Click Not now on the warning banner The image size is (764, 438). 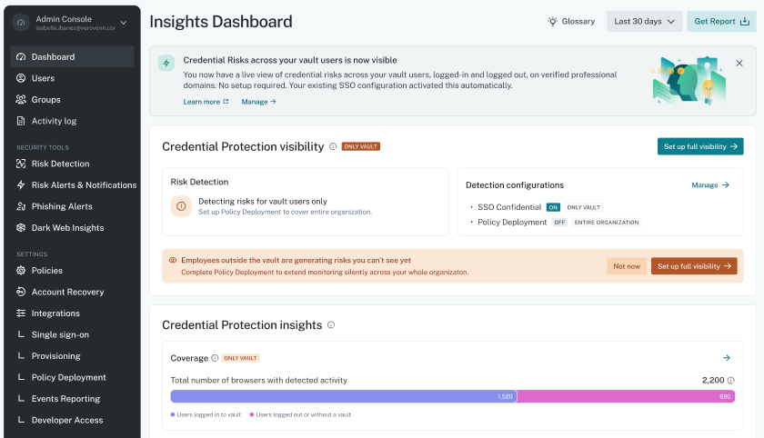coord(627,266)
